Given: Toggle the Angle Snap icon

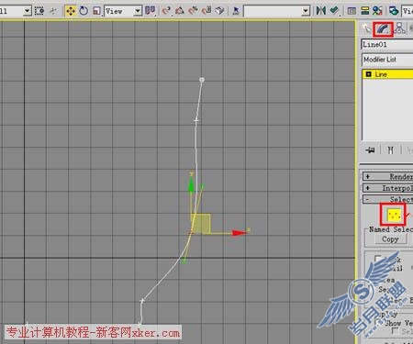Looking at the screenshot, I should [x=180, y=11].
